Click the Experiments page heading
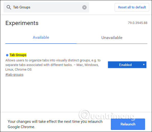The width and height of the screenshot is (152, 132). (x=22, y=23)
